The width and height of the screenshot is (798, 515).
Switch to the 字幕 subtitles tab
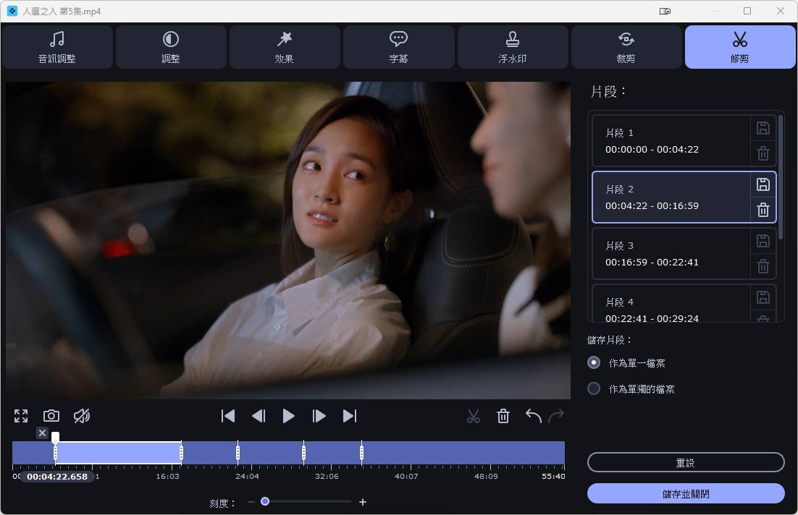tap(398, 47)
